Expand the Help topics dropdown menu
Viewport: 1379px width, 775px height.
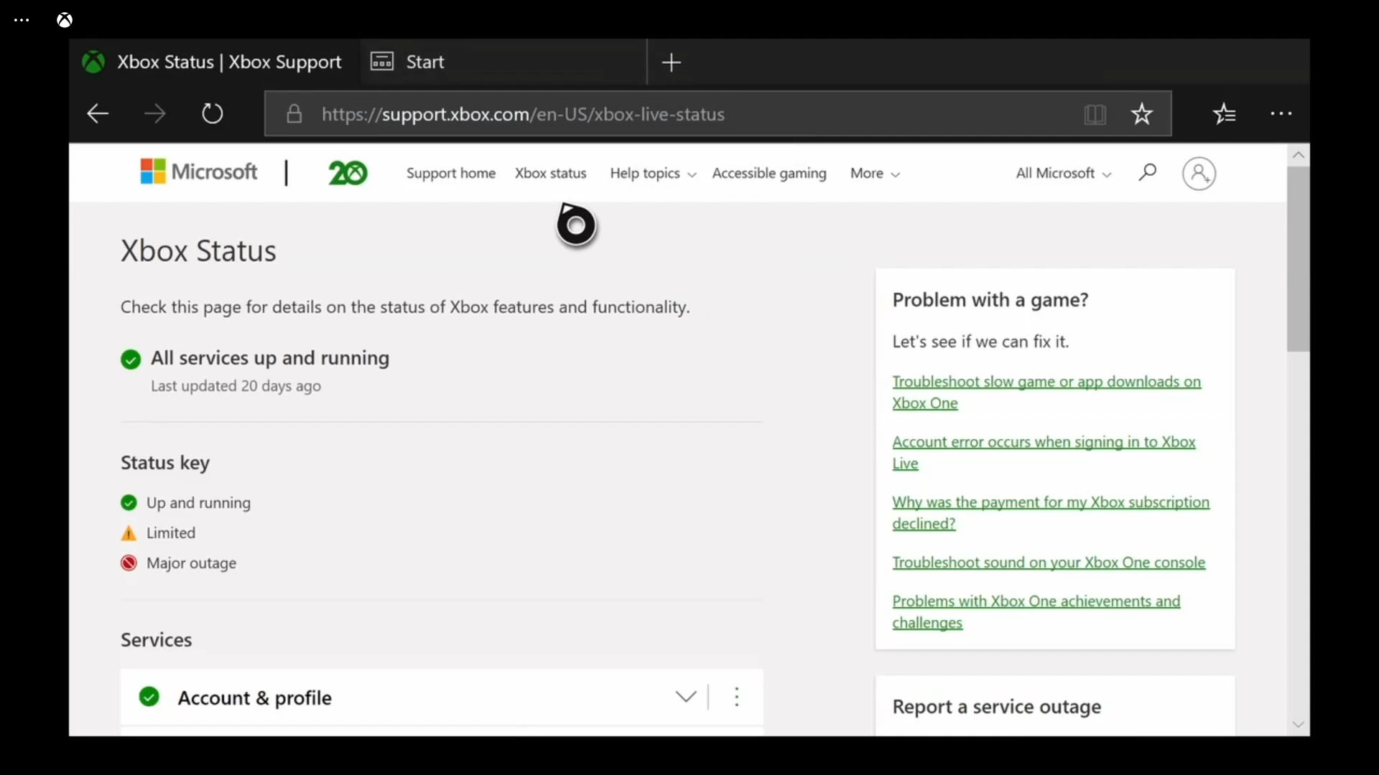[651, 173]
